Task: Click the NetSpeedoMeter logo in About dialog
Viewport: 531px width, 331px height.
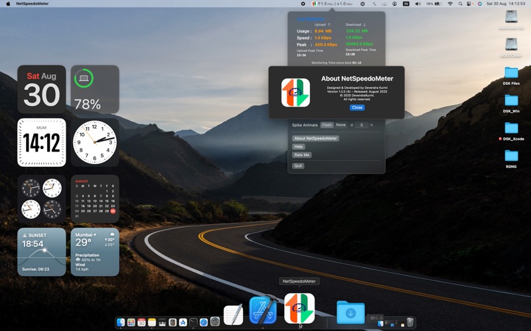Action: [x=295, y=93]
